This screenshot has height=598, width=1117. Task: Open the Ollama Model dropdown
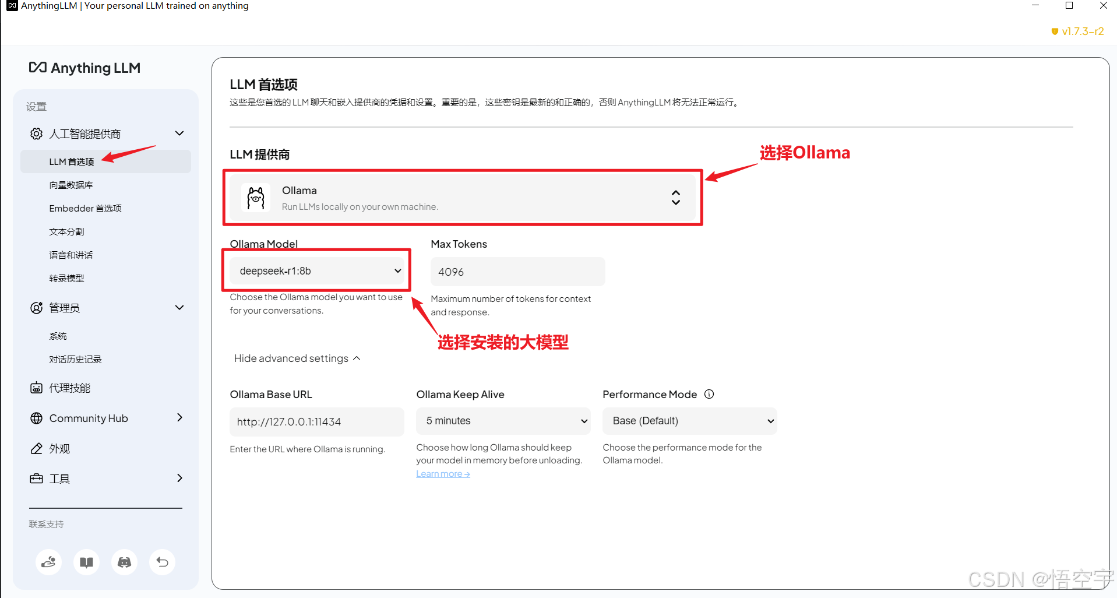317,271
